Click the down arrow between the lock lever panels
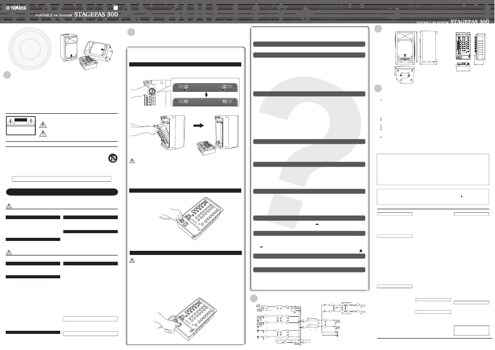Image resolution: width=495 pixels, height=350 pixels. pyautogui.click(x=206, y=95)
